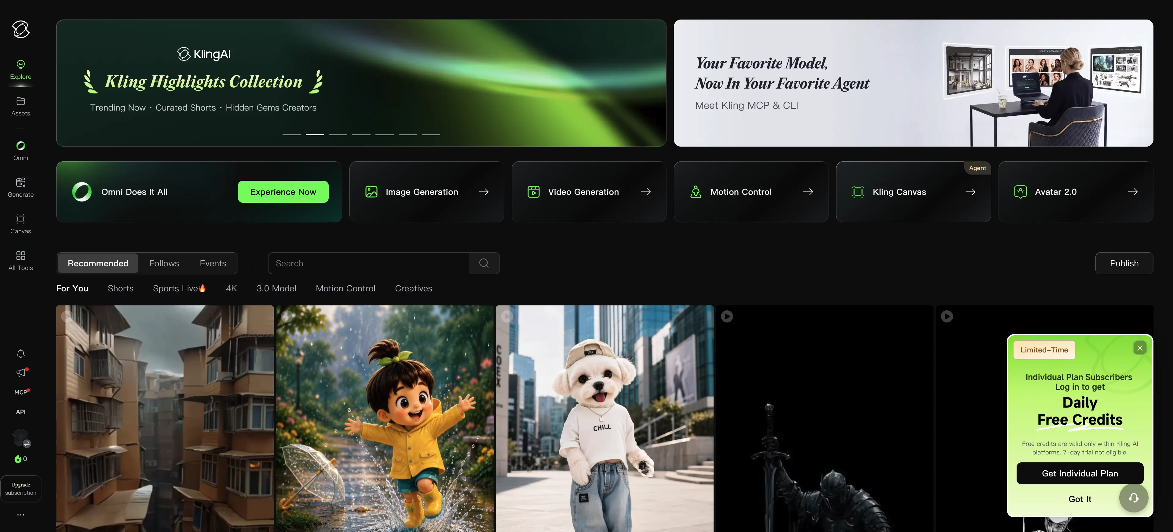Screen dimensions: 1173x532
Task: Open the cardboard buildings video thumbnail
Action: [165, 419]
